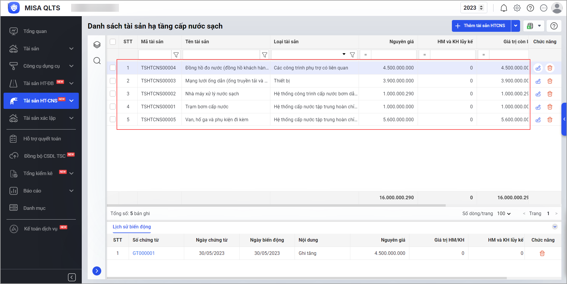Select the Lịch sử biến động tab
Screen dimensions: 567x284
tap(132, 227)
